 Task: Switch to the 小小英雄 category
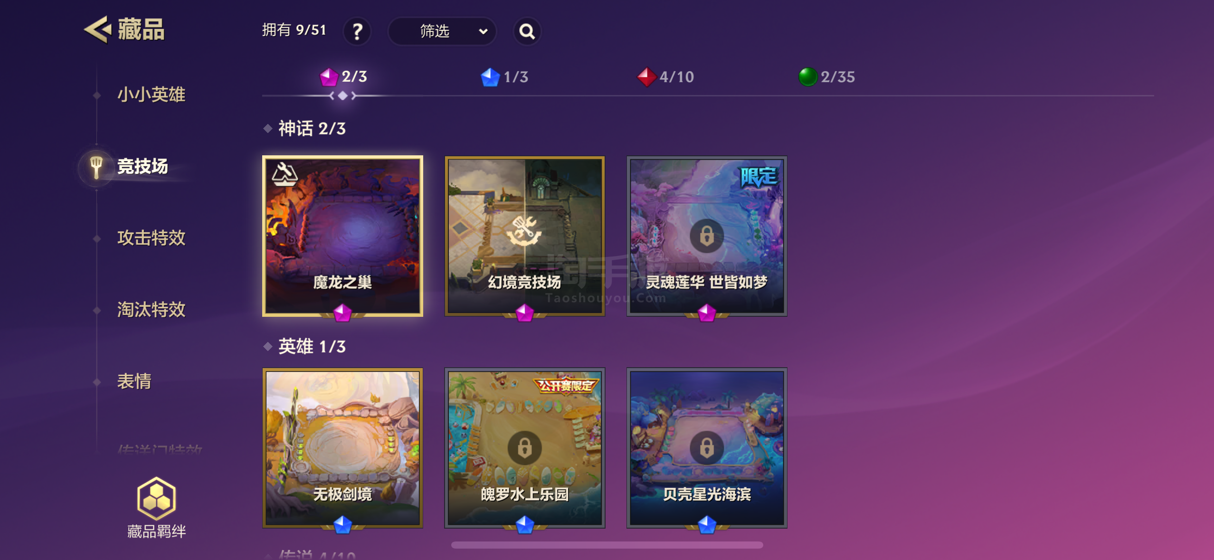[x=151, y=95]
